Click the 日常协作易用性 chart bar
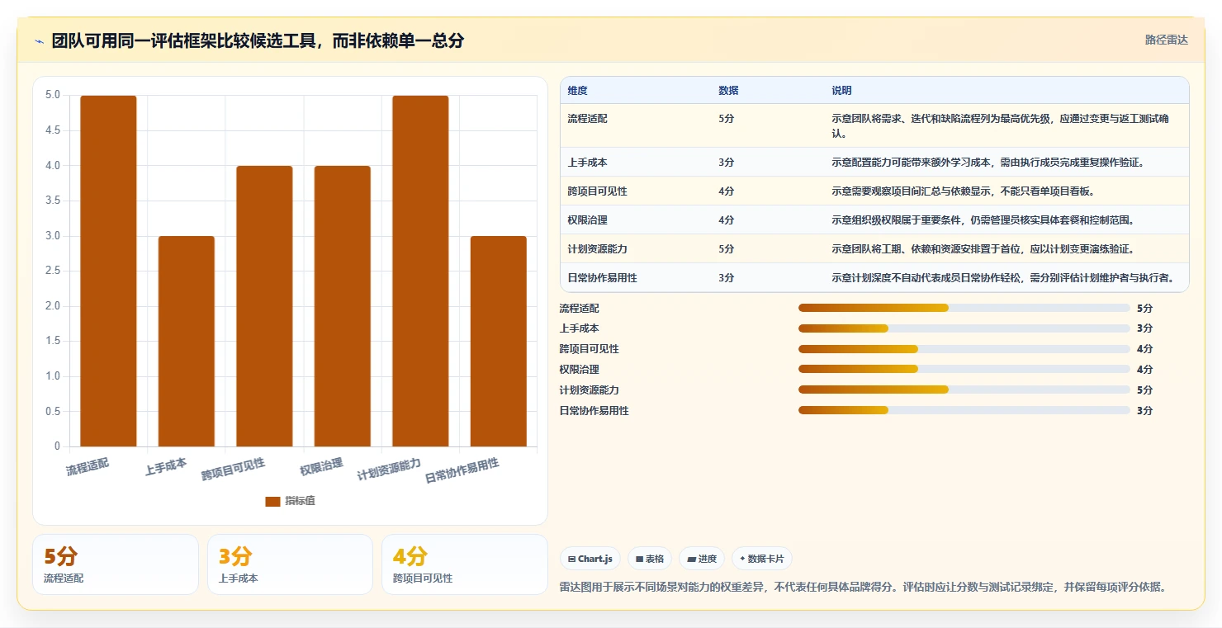This screenshot has width=1222, height=628. (499, 341)
